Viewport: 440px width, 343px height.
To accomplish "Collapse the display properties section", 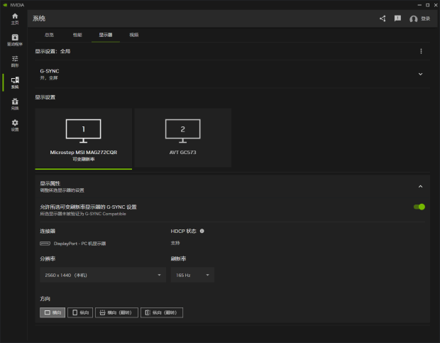I will click(x=420, y=186).
